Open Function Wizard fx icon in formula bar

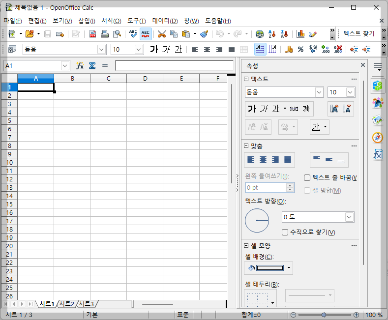80,65
